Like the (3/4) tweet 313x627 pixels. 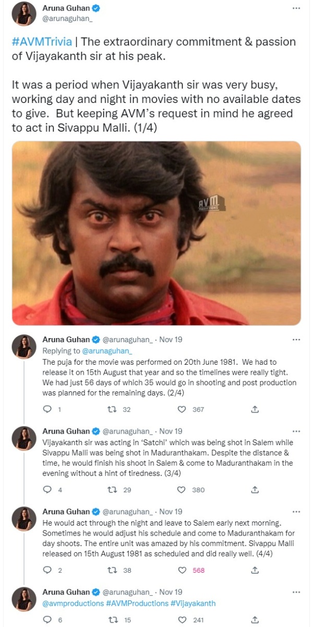point(181,490)
